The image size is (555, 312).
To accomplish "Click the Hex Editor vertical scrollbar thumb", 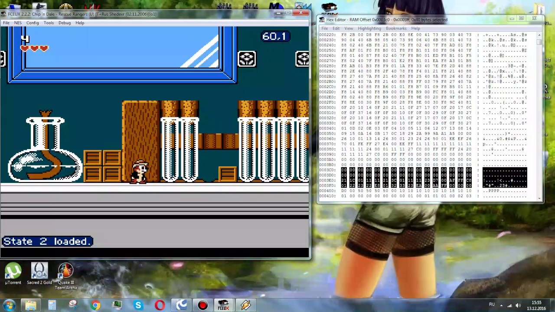I will [x=539, y=42].
